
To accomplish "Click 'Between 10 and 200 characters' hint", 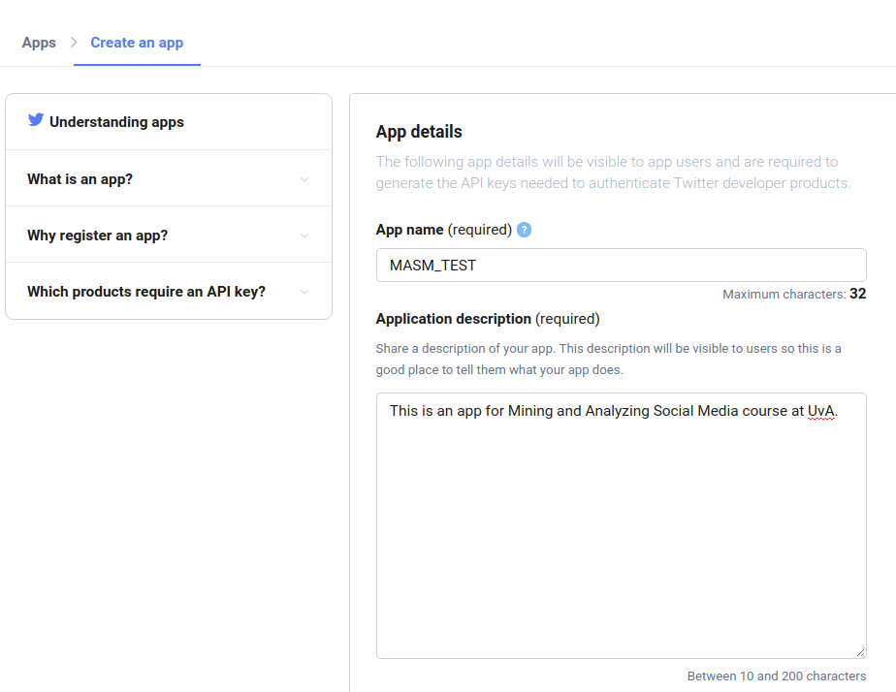I will pos(777,676).
